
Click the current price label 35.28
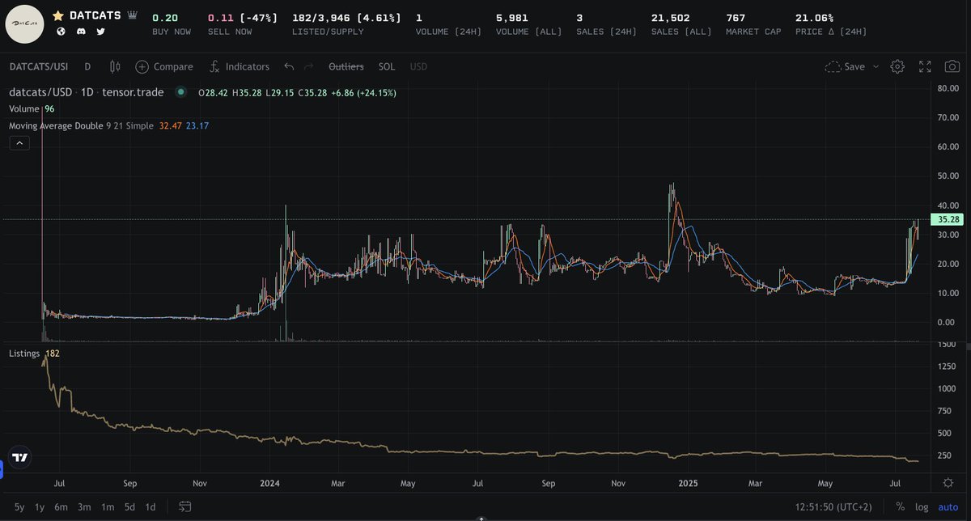coord(945,219)
